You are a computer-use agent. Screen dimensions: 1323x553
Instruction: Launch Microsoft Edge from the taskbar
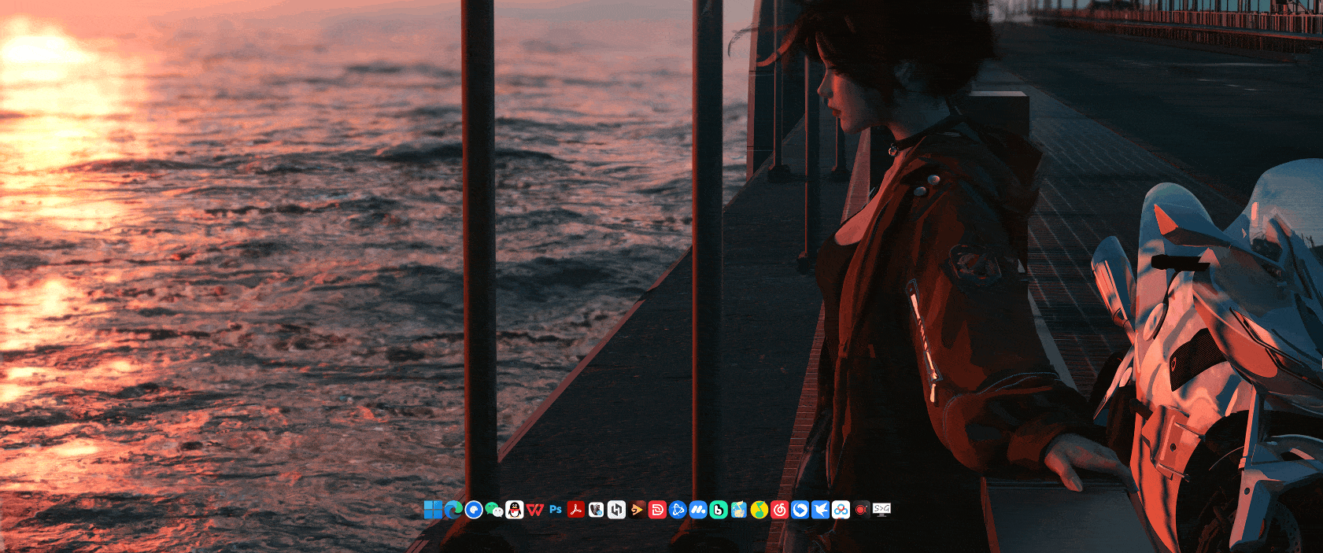[453, 510]
